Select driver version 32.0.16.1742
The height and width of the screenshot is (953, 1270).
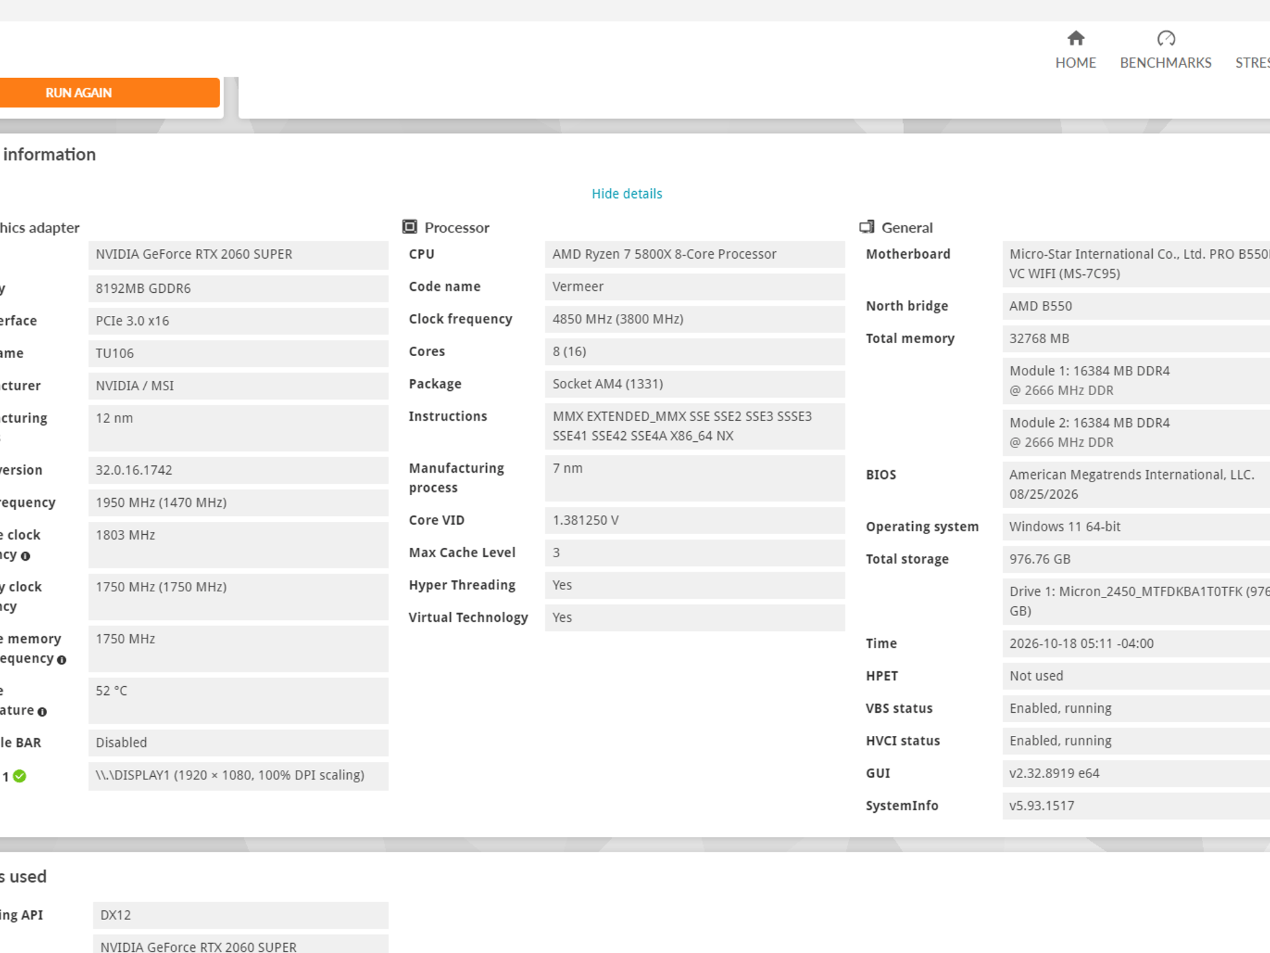click(x=238, y=470)
